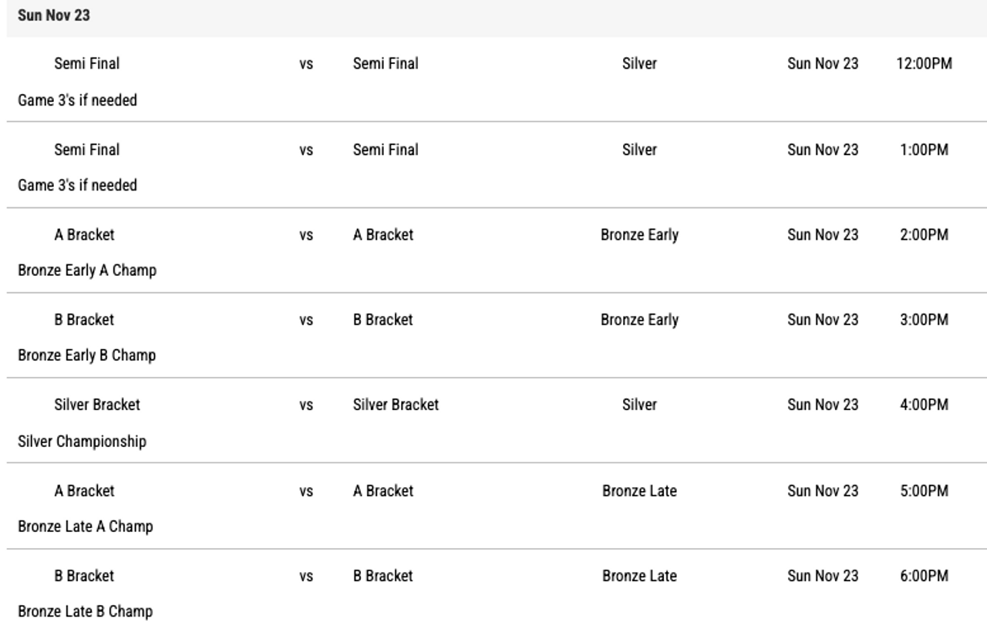
Task: Click Bronze Early B Champ label
Action: pyautogui.click(x=87, y=355)
